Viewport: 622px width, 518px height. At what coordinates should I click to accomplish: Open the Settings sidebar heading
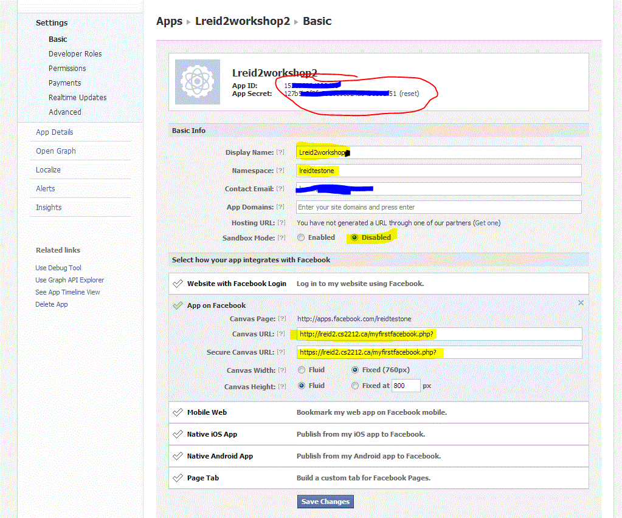coord(52,23)
